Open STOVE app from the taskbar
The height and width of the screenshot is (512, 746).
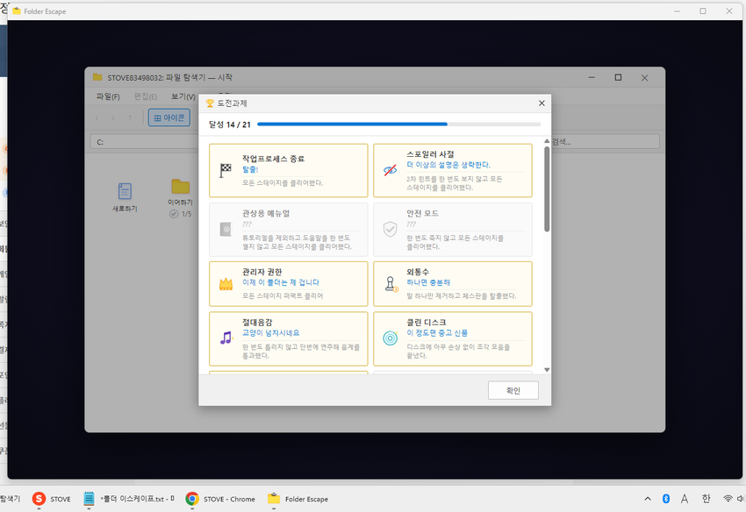[52, 499]
